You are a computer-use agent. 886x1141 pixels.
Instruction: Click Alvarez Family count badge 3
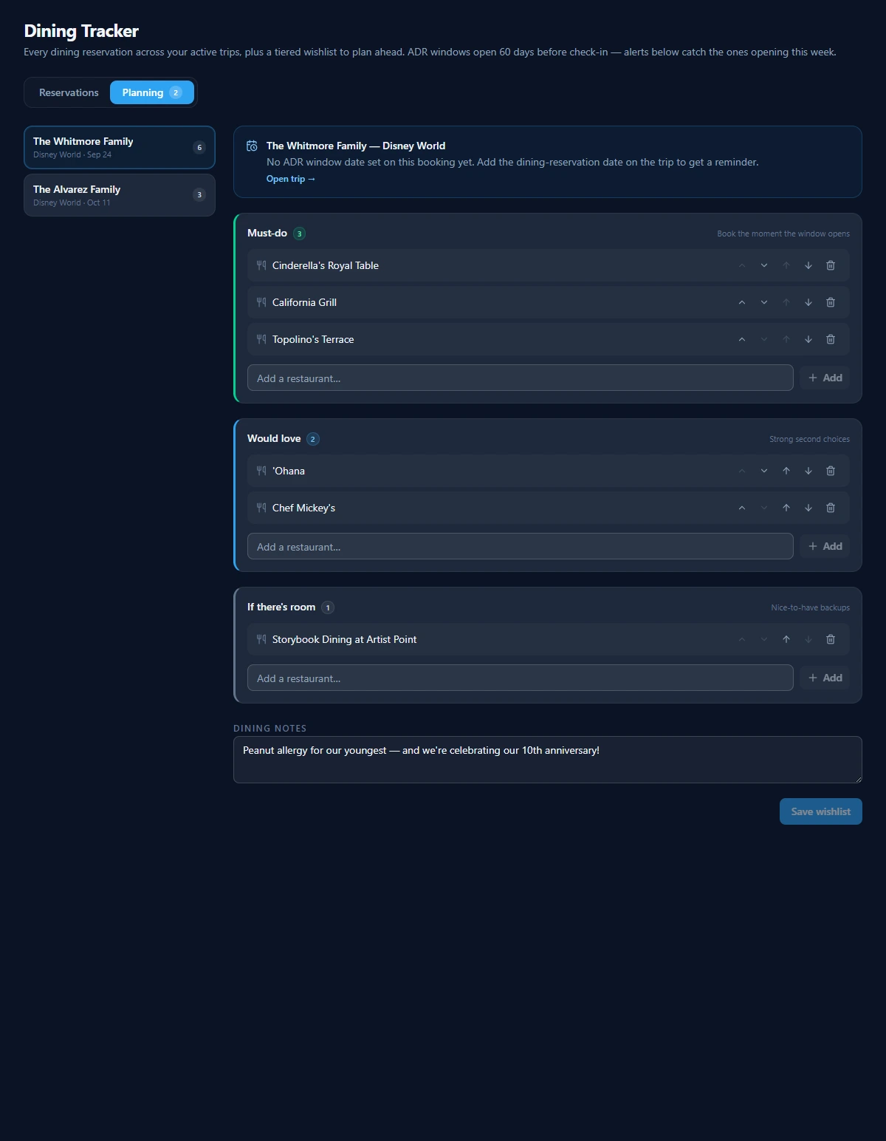click(x=199, y=195)
